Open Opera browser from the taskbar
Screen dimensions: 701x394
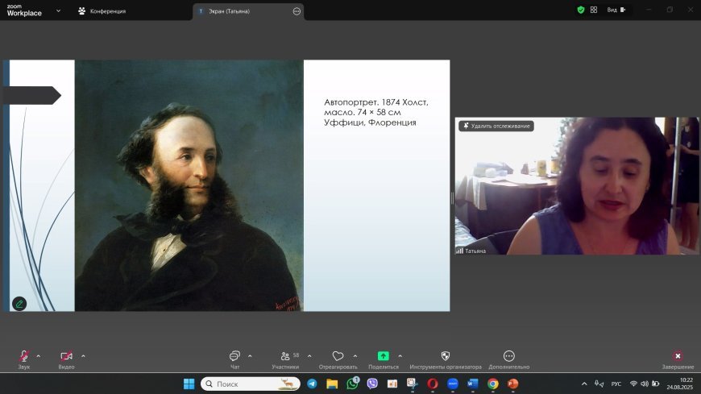click(433, 384)
